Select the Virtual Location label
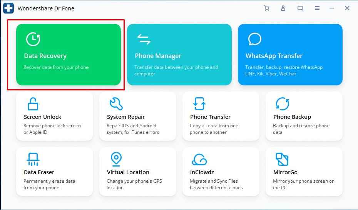The image size is (358, 210). 128,172
